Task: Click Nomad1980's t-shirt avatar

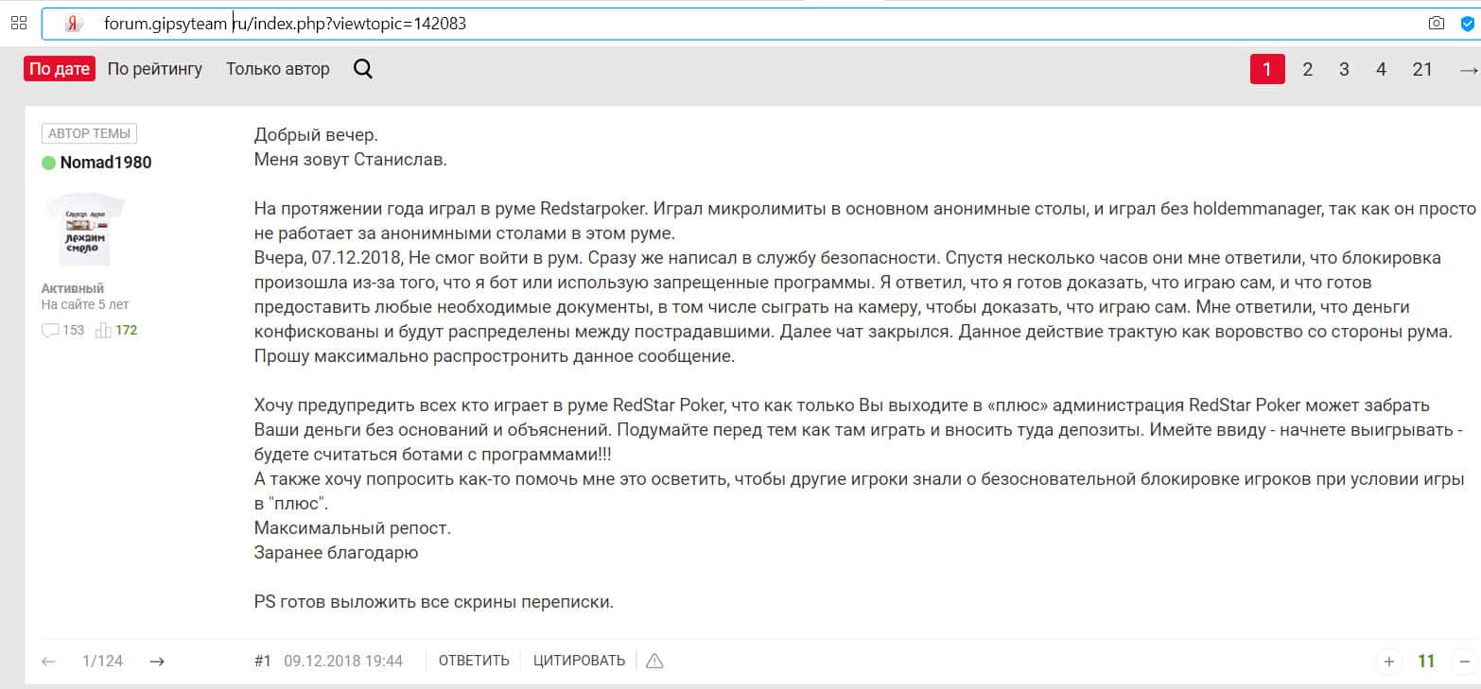Action: pyautogui.click(x=84, y=229)
